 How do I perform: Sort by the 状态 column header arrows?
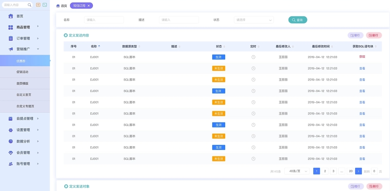224,46
